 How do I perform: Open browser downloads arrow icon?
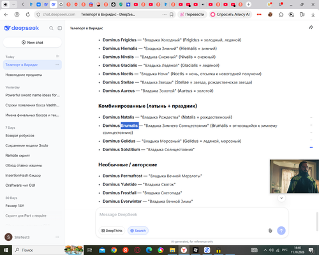coord(313,15)
